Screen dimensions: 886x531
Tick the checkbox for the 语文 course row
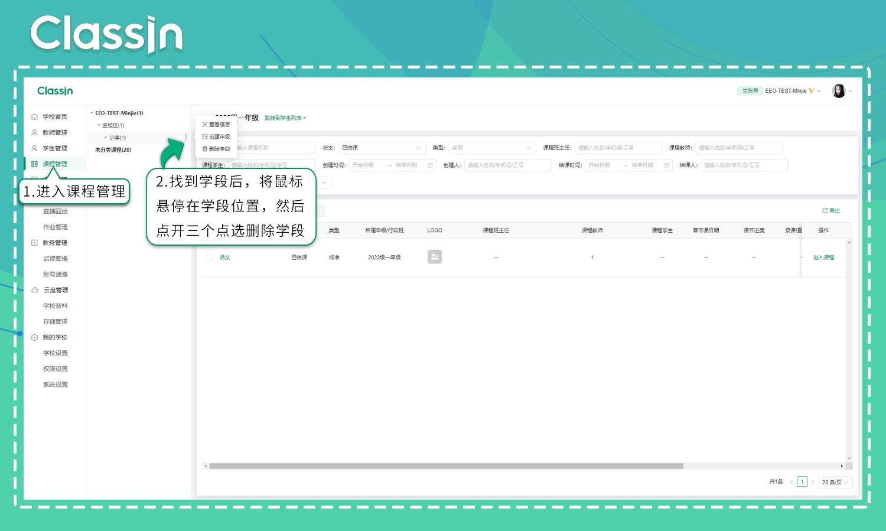tap(209, 258)
